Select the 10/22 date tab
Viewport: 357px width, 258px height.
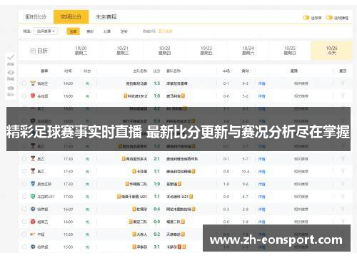(x=164, y=51)
